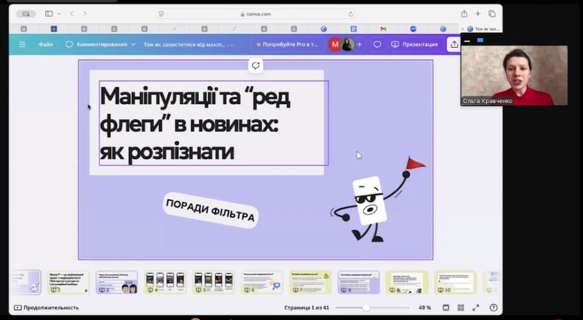The image size is (583, 320).
Task: Switch to grid view icon
Action: pyautogui.click(x=461, y=308)
